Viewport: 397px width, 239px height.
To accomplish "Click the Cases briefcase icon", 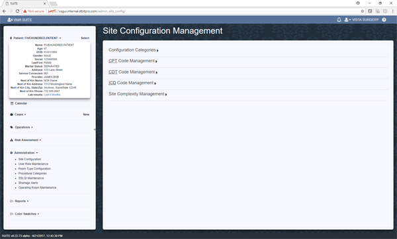I will pos(11,115).
